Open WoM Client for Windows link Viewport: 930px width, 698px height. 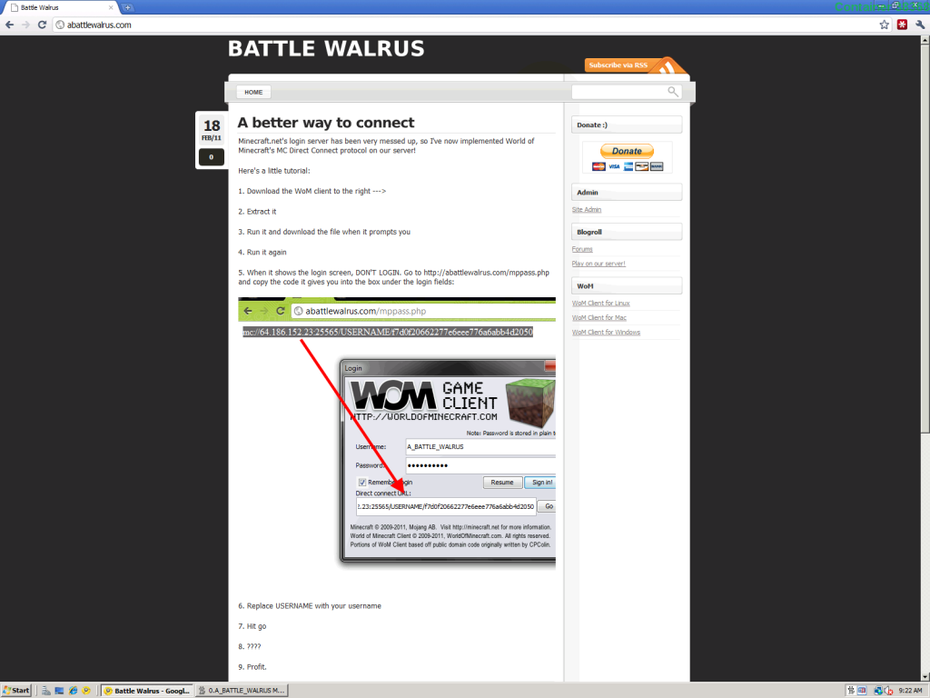pyautogui.click(x=606, y=333)
